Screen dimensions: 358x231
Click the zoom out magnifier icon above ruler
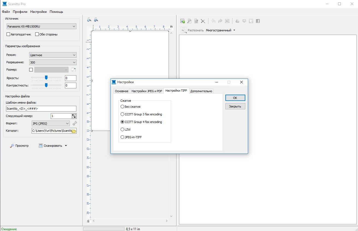click(96, 20)
